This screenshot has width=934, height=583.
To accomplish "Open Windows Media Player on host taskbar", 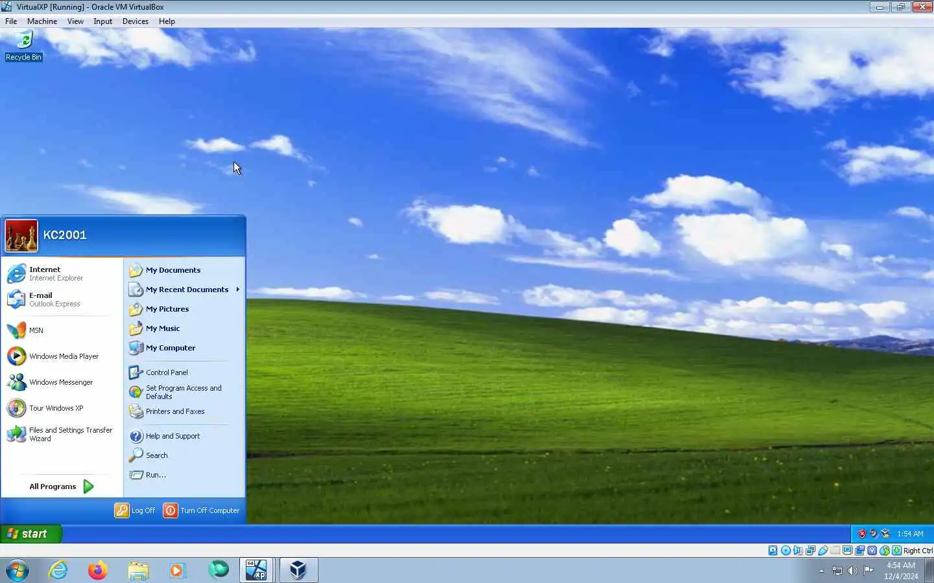I will [x=178, y=571].
